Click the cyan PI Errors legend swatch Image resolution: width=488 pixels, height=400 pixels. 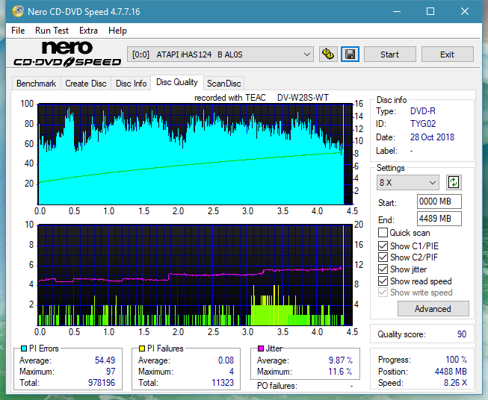[24, 349]
